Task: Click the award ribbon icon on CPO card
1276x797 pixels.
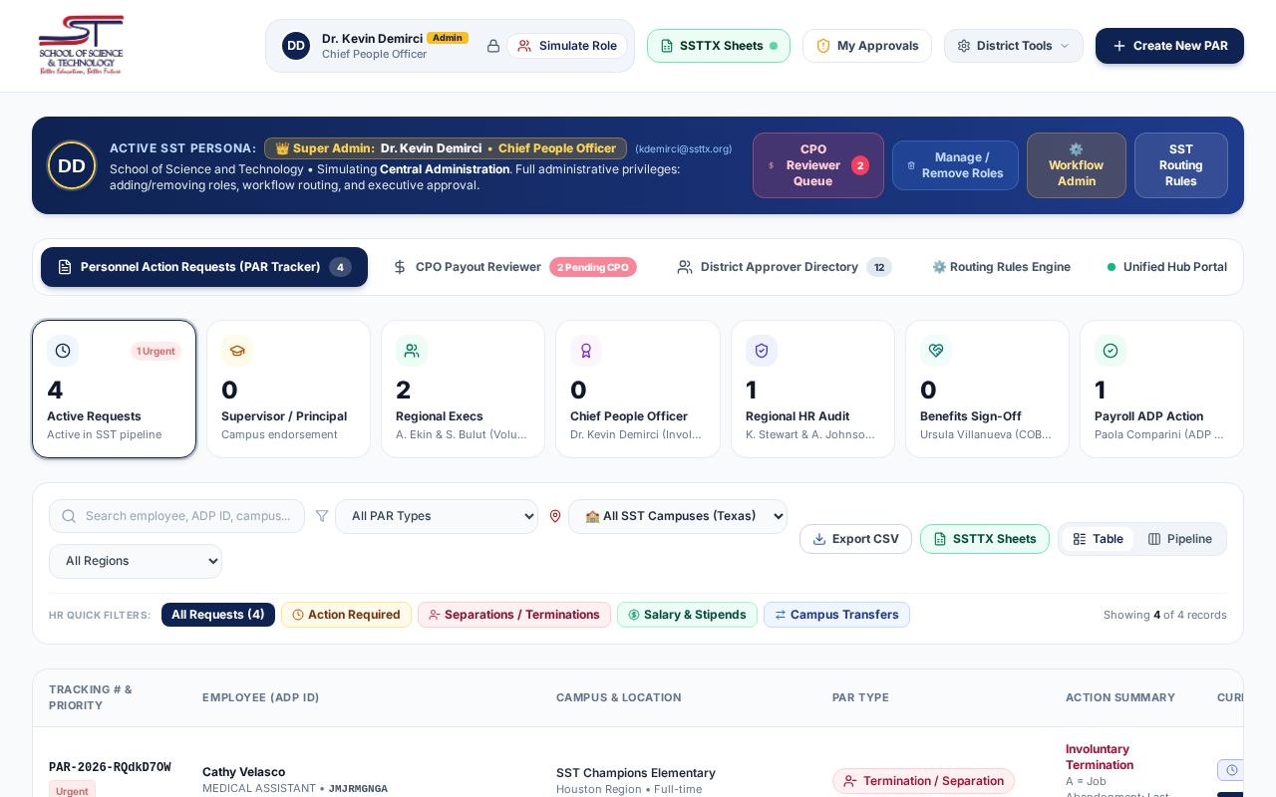Action: (586, 351)
